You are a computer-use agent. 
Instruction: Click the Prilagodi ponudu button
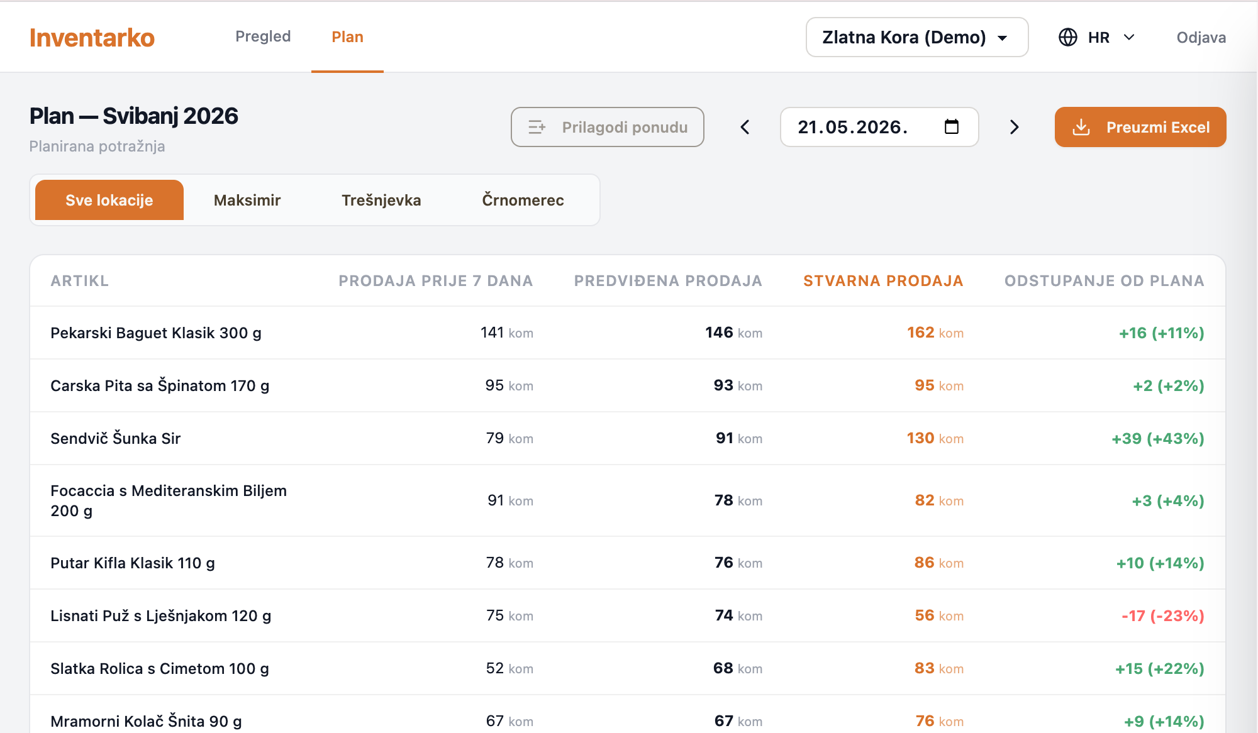coord(607,127)
